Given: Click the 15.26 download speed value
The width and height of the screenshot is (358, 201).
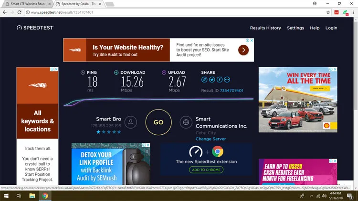Looking at the screenshot, I should coord(132,81).
